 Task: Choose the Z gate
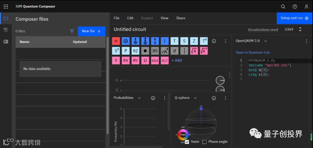click(x=194, y=41)
